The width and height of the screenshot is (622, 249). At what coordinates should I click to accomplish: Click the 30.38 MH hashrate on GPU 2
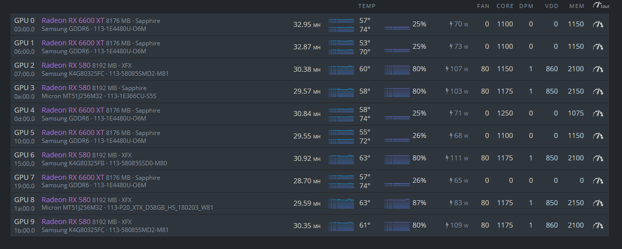pos(306,69)
